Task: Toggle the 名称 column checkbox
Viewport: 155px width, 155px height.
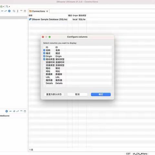Action: 44,50
